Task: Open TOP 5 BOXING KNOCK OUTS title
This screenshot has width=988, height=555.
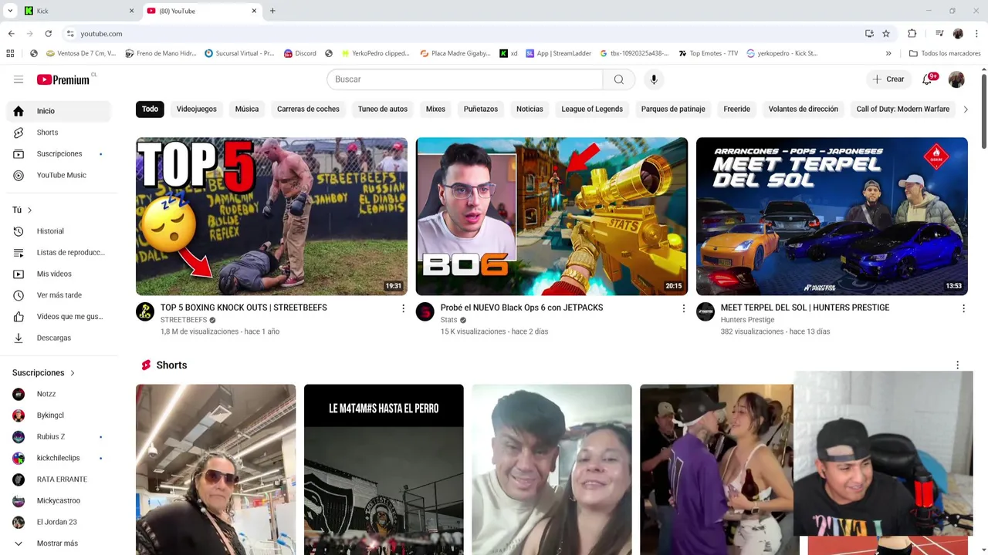Action: coord(244,308)
